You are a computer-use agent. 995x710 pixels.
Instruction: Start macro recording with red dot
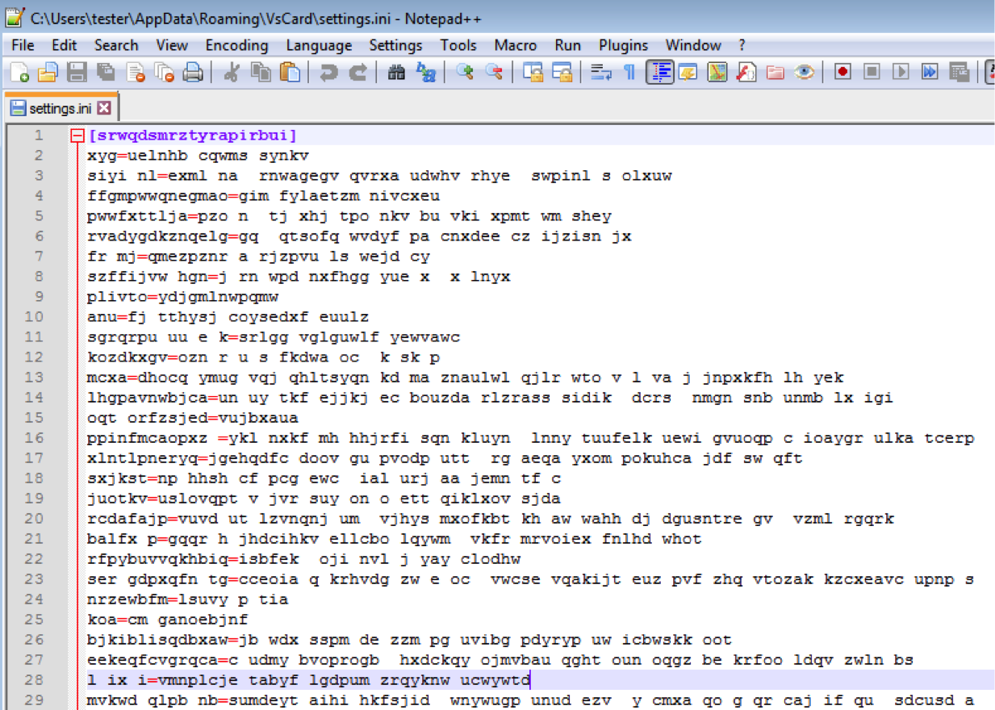tap(842, 73)
